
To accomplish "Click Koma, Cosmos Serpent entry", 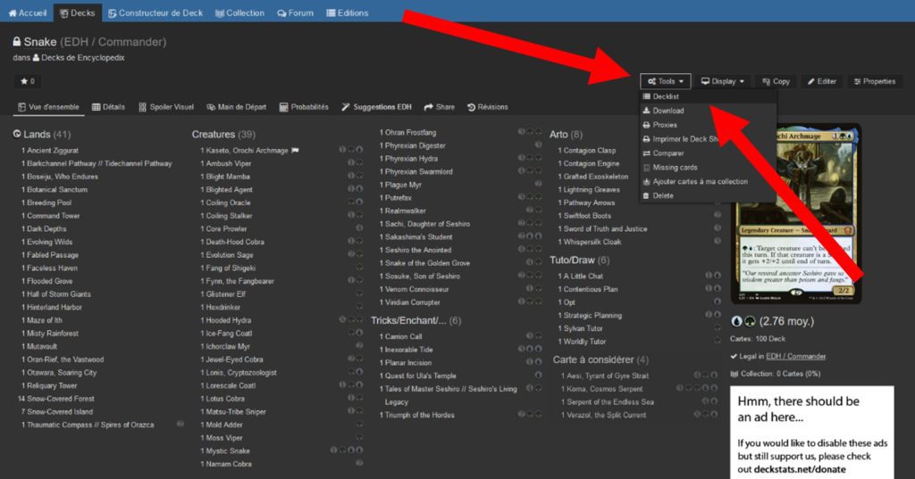I will point(605,389).
